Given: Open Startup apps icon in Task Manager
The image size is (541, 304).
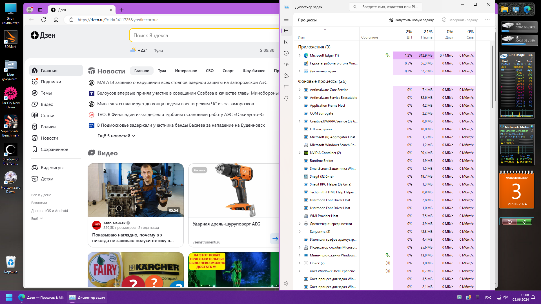Looking at the screenshot, I should [x=286, y=64].
